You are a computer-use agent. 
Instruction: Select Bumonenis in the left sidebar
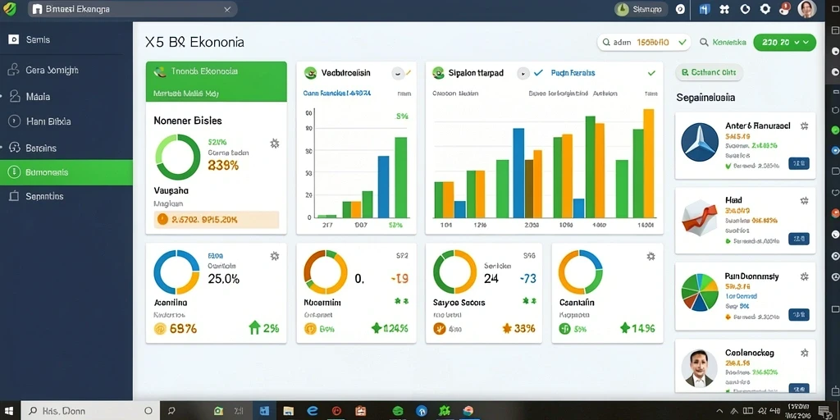(x=66, y=172)
